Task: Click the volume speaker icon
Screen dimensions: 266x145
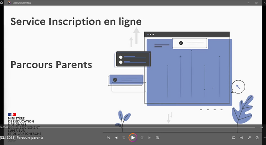Action: click(x=241, y=138)
